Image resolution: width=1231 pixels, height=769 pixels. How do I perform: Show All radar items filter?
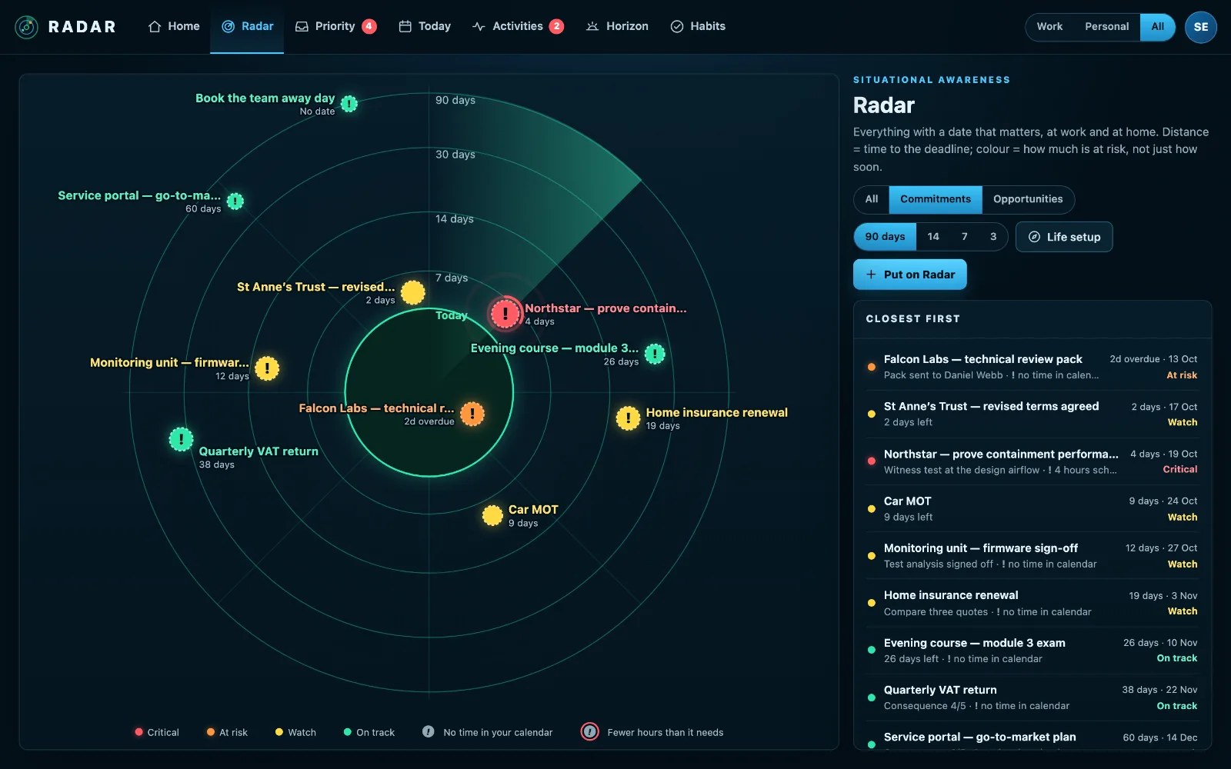pos(871,199)
